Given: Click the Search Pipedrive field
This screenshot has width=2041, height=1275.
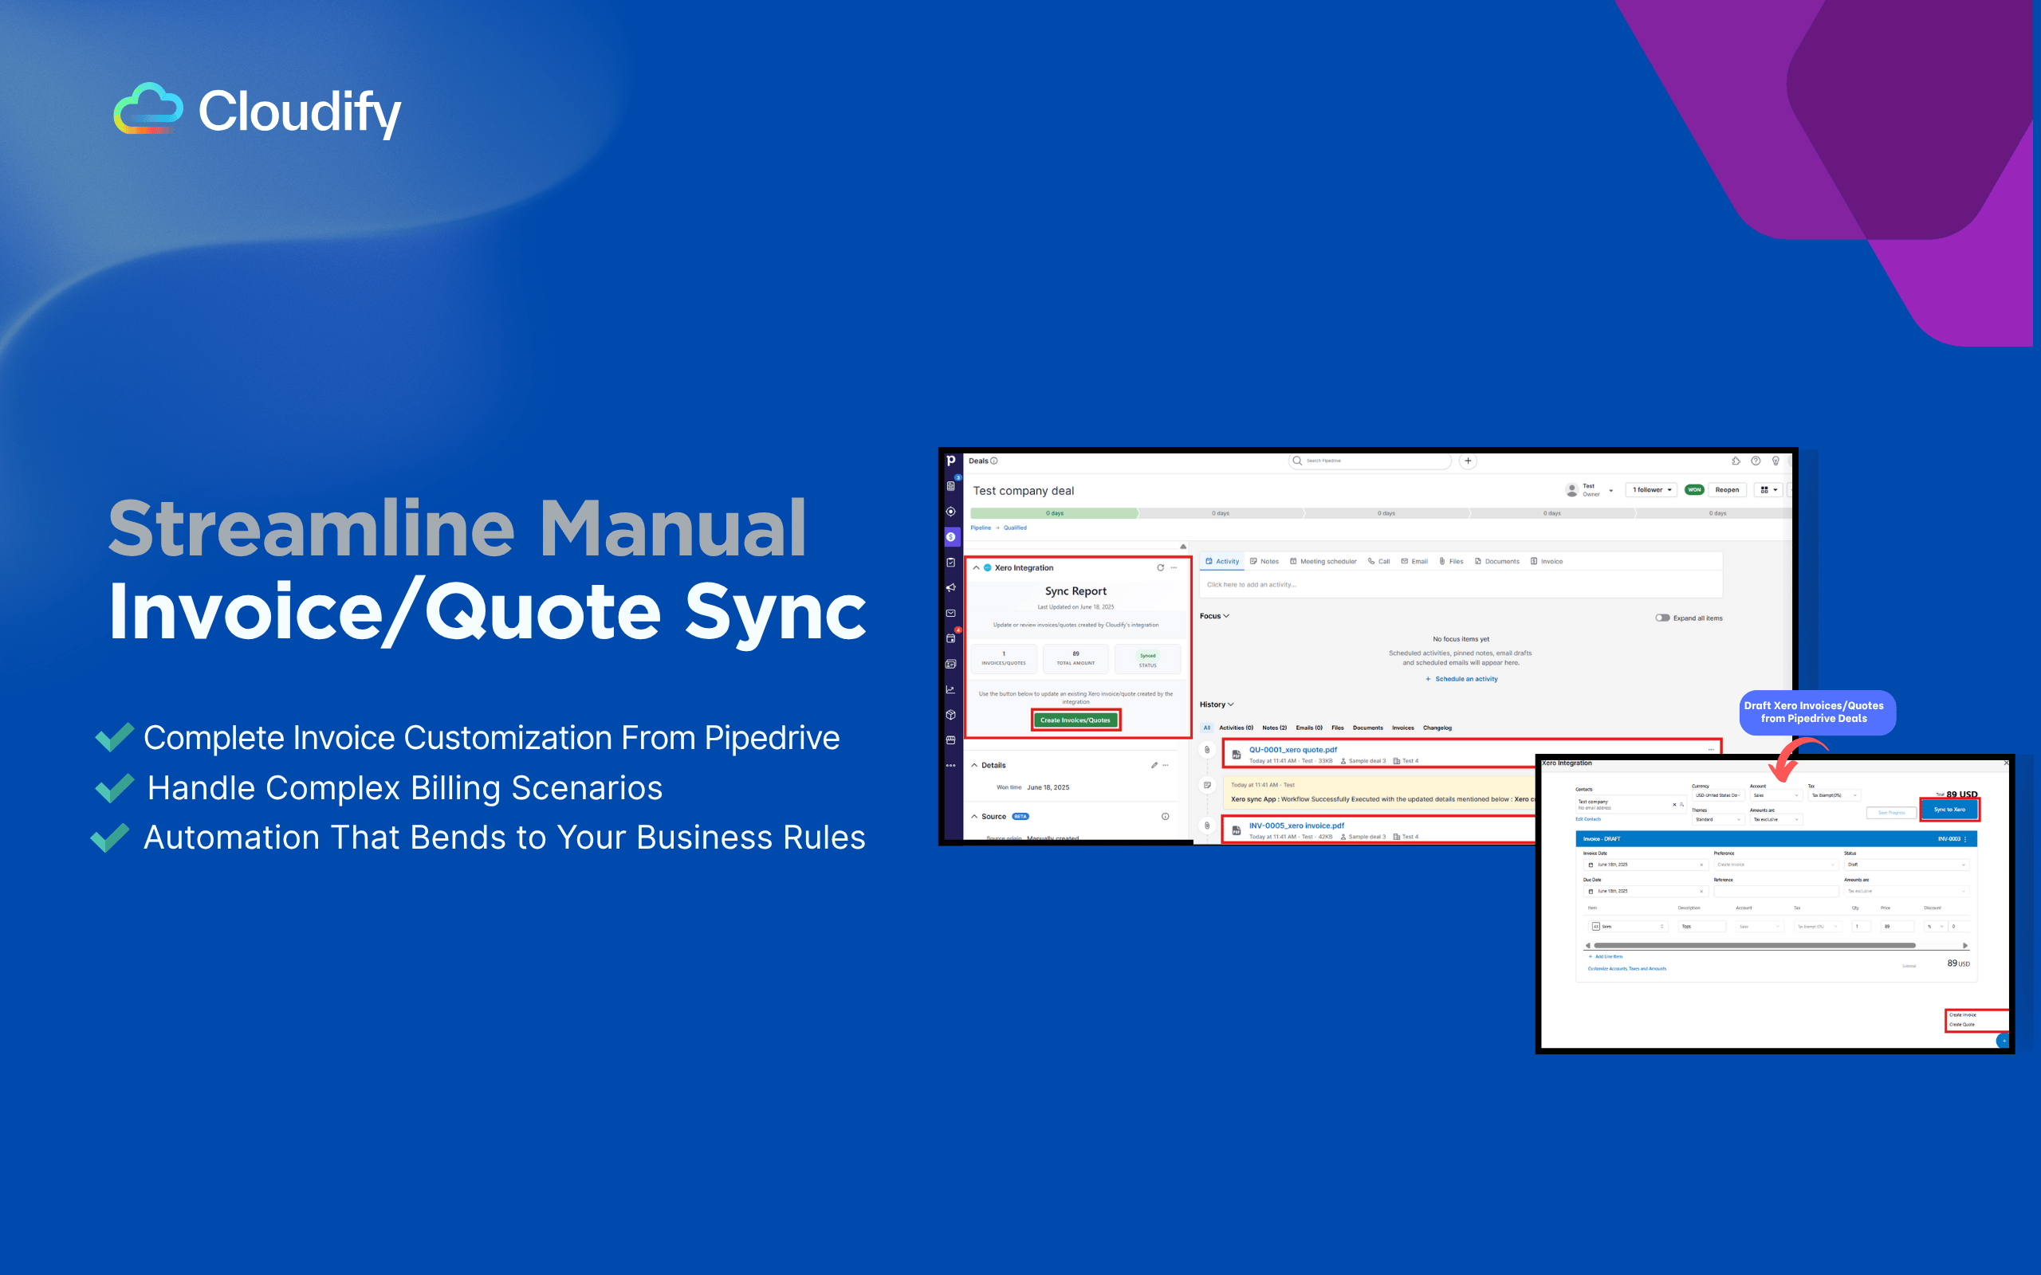Looking at the screenshot, I should tap(1370, 461).
